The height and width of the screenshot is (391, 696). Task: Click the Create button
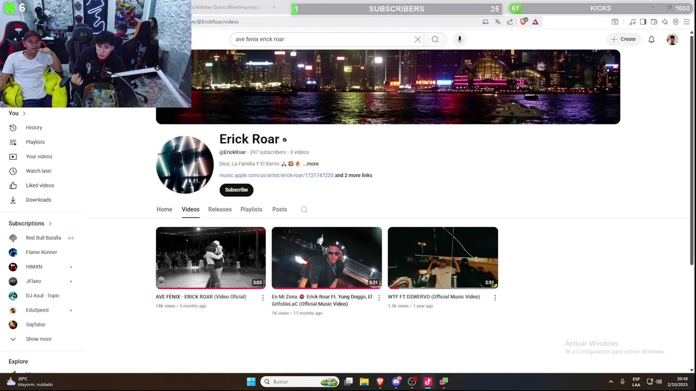coord(623,39)
